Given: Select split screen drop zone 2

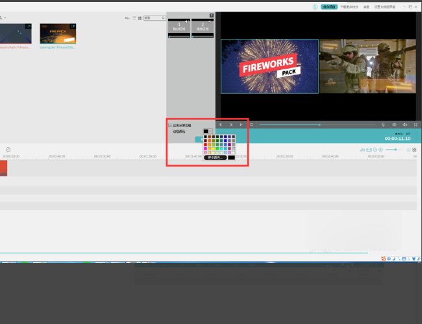Looking at the screenshot, I should point(201,27).
